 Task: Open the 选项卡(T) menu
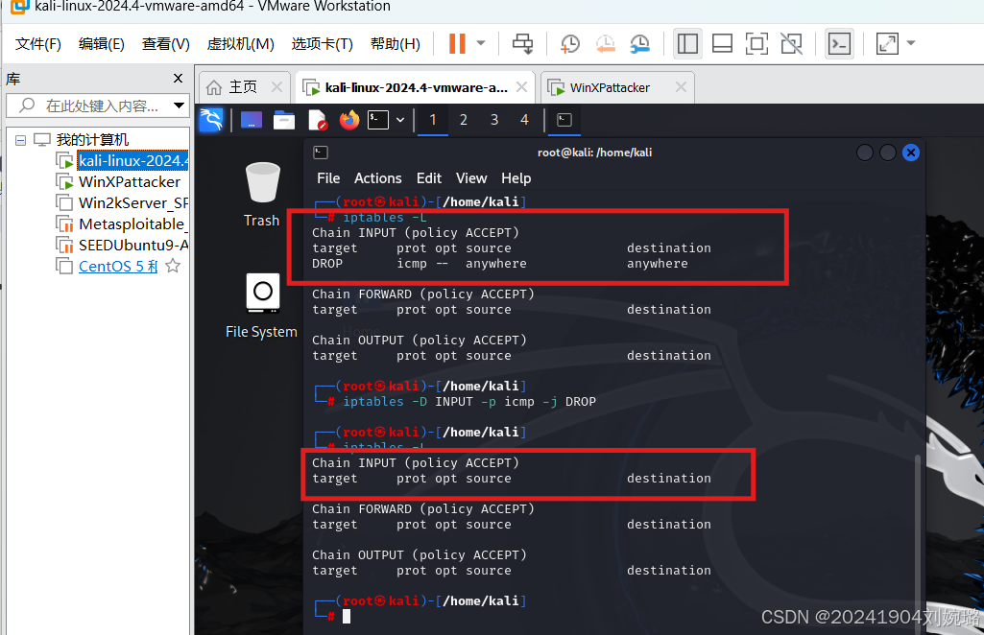323,44
